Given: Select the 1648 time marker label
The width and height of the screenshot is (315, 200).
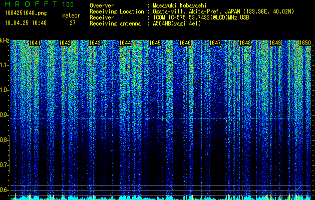Looking at the screenshot, I should [x=245, y=43].
